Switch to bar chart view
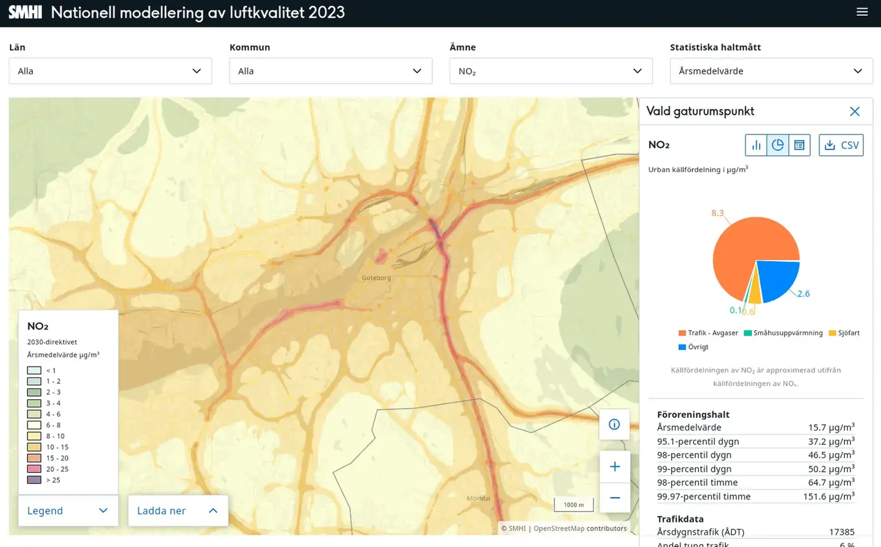The image size is (881, 547). tap(756, 145)
